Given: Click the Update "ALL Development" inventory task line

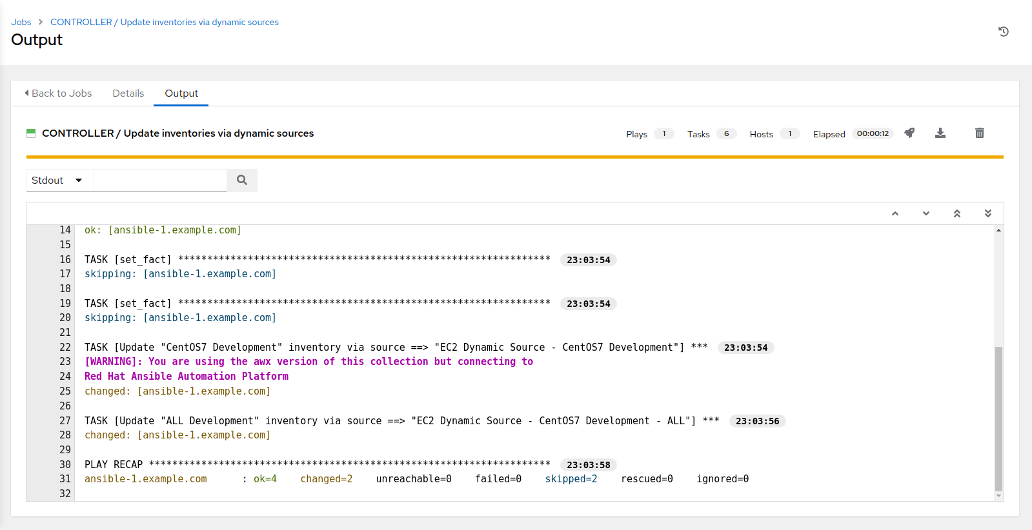Looking at the screenshot, I should (x=401, y=421).
